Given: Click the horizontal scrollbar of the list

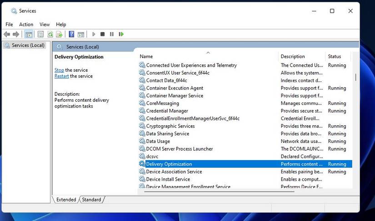Looking at the screenshot, I should coord(219,191).
